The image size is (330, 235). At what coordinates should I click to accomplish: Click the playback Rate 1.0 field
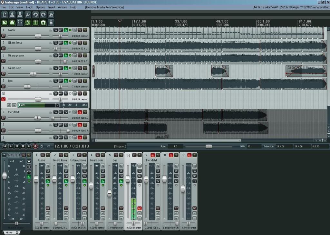coord(176,146)
